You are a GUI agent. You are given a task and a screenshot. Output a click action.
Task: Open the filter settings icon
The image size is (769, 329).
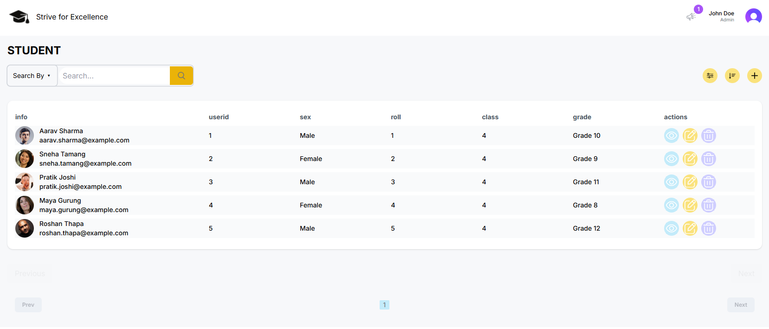[x=710, y=76]
